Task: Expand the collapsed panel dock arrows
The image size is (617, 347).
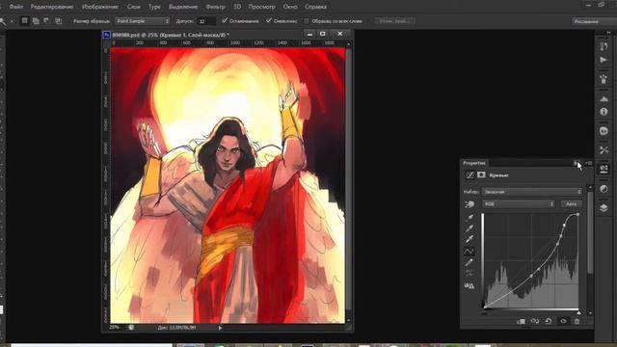Action: coord(609,32)
